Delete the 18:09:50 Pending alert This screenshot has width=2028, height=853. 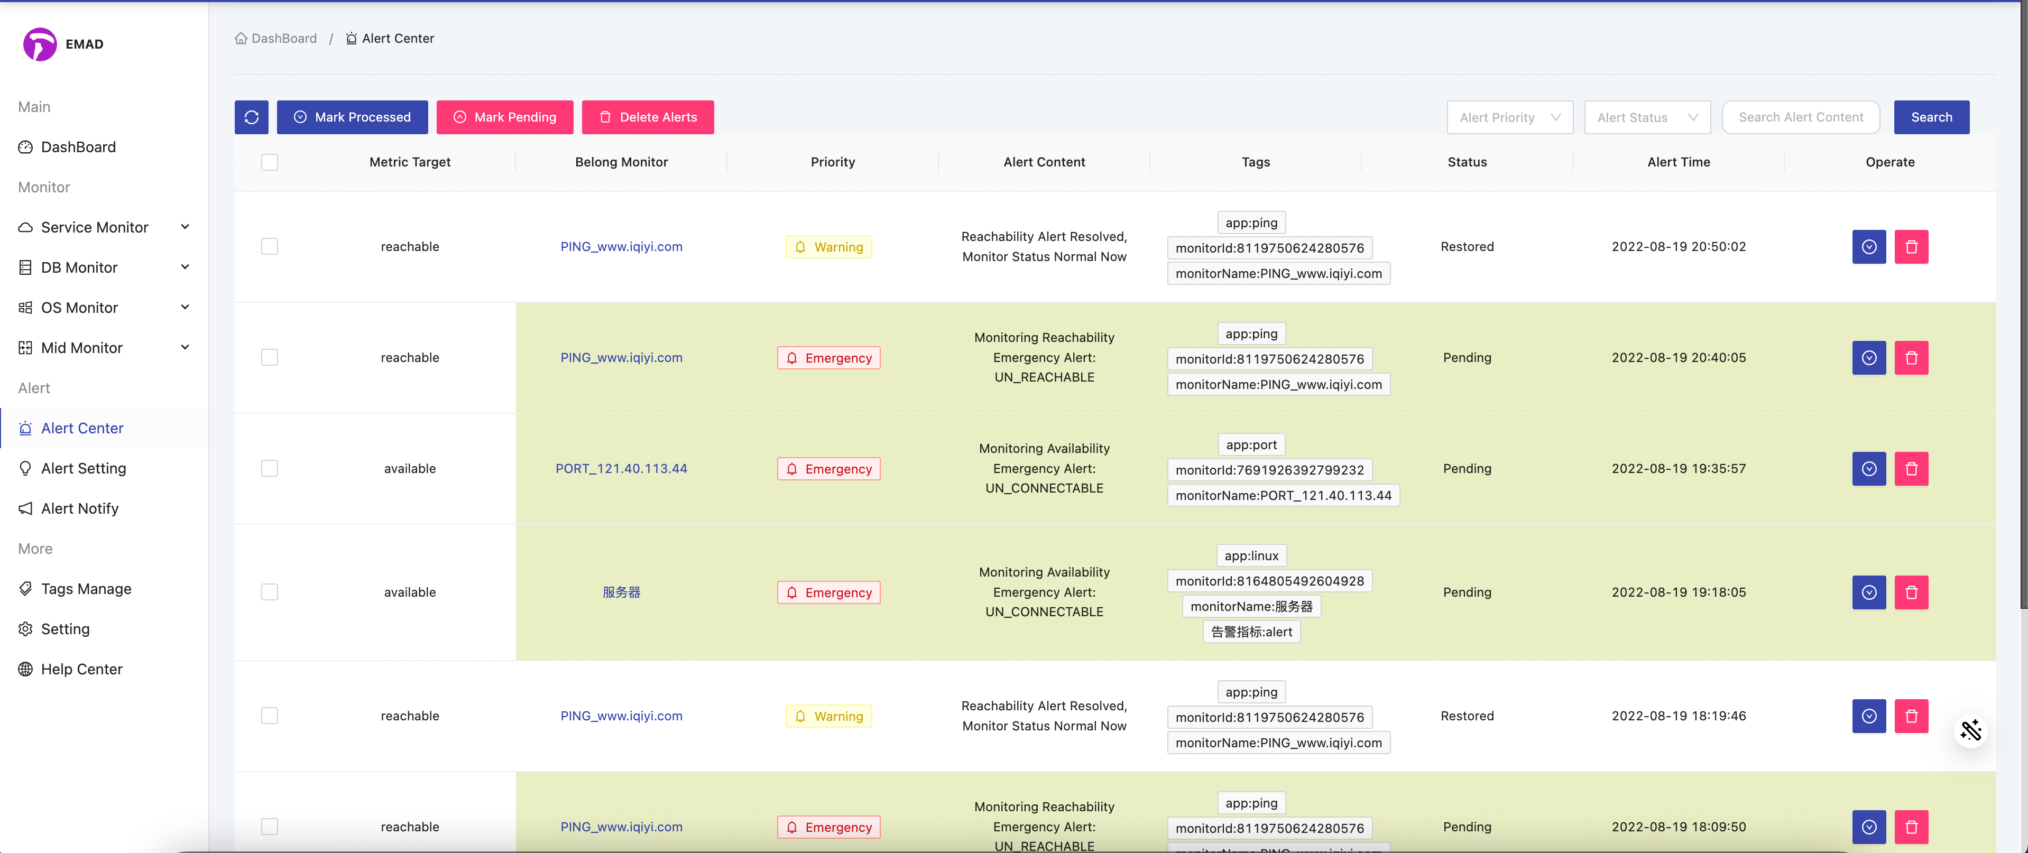pyautogui.click(x=1911, y=827)
